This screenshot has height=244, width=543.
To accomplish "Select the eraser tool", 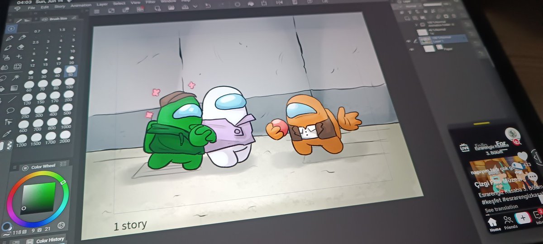I will [x=20, y=47].
